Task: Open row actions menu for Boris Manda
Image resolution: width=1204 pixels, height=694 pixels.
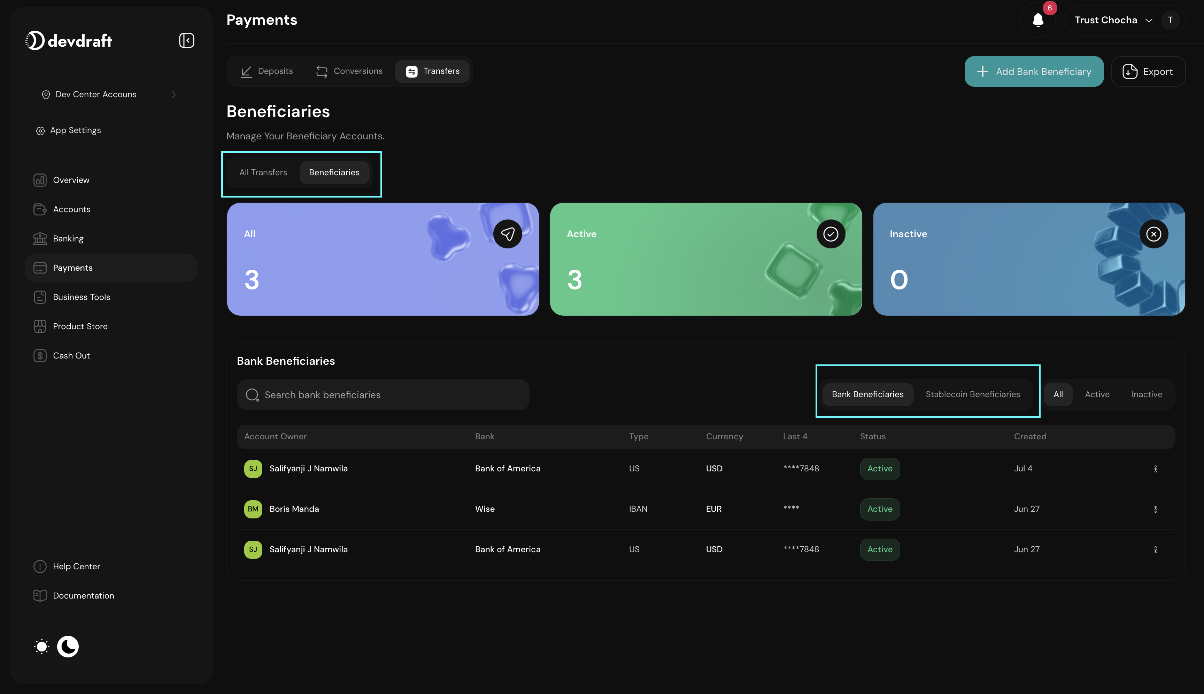Action: (x=1155, y=509)
